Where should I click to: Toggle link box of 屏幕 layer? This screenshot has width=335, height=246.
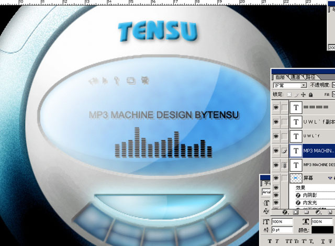click(x=284, y=178)
